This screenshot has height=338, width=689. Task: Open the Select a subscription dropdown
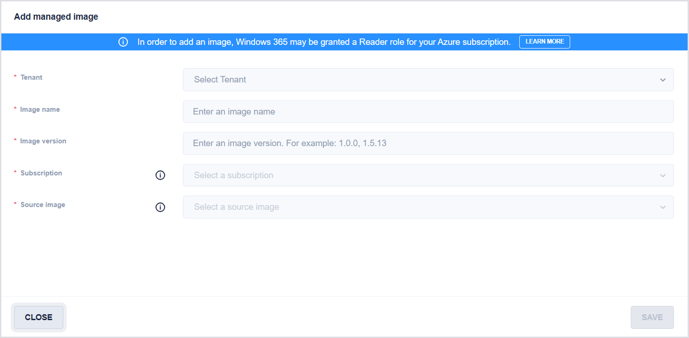pyautogui.click(x=428, y=175)
